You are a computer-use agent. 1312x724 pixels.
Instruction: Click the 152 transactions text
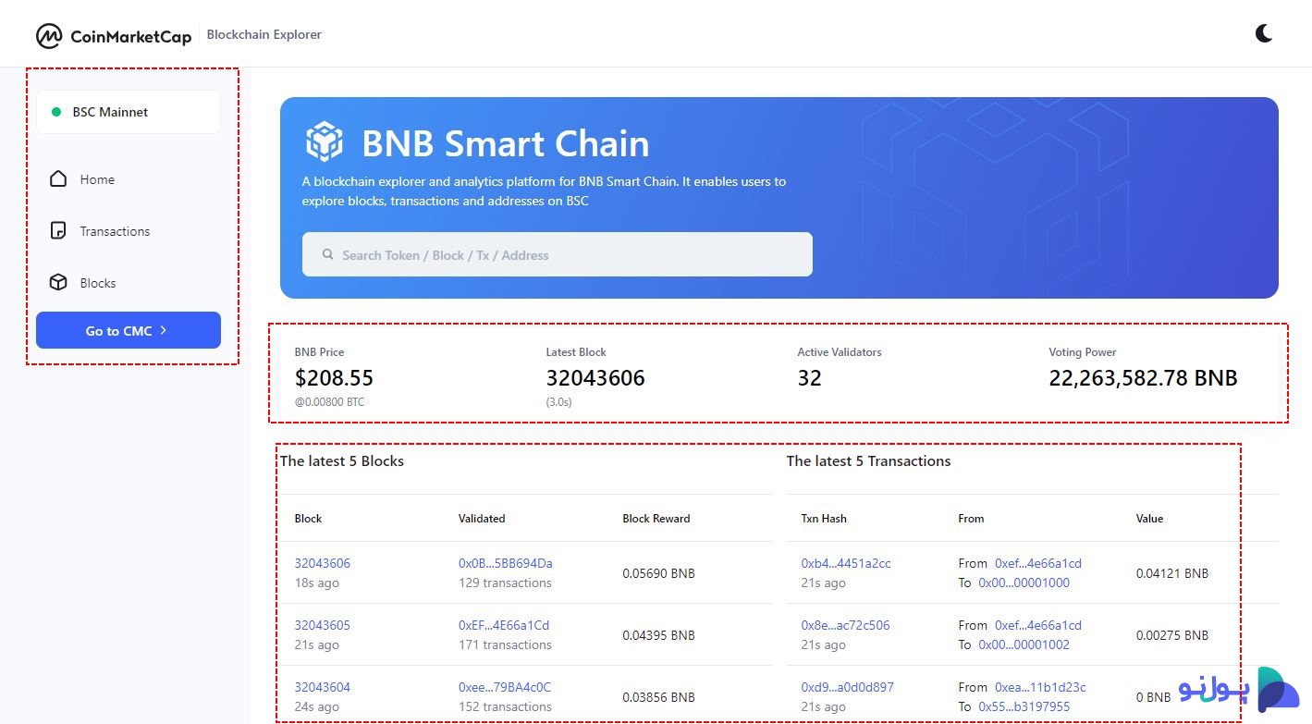pyautogui.click(x=505, y=706)
